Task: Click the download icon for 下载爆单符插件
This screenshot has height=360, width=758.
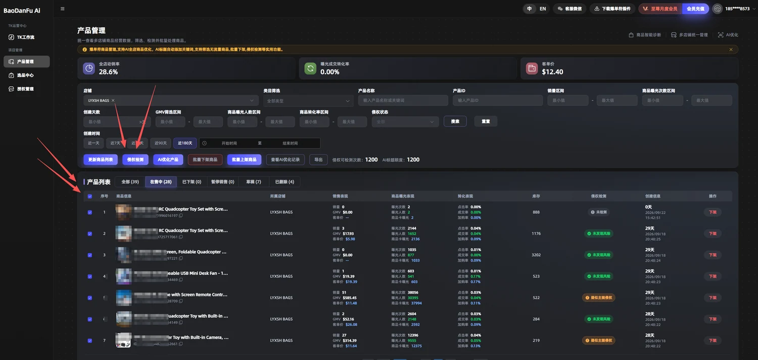Action: (597, 9)
